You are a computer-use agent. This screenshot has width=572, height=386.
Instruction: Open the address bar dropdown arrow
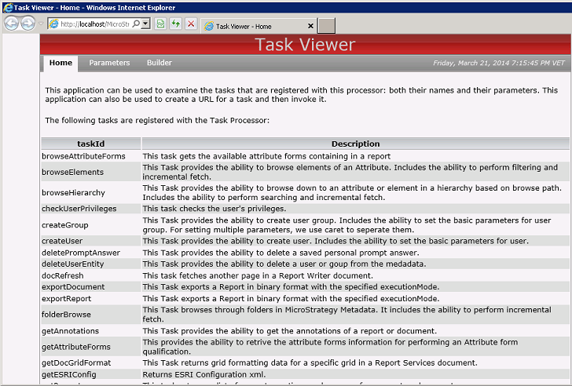click(145, 24)
